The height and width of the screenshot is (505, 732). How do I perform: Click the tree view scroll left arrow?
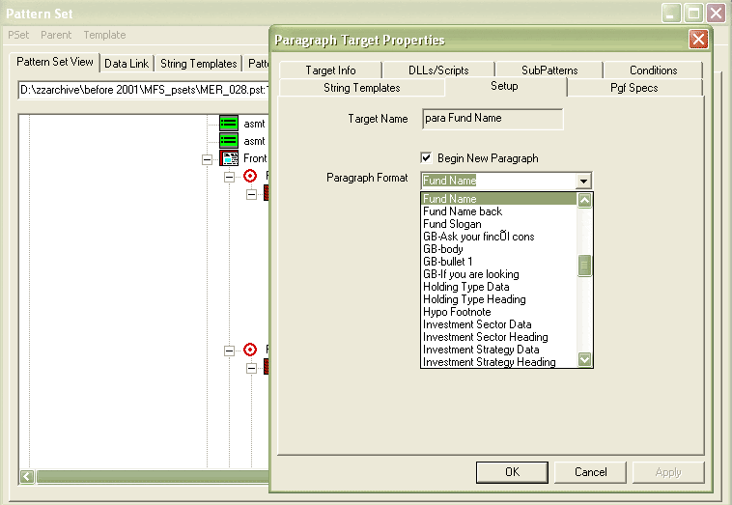[x=27, y=477]
